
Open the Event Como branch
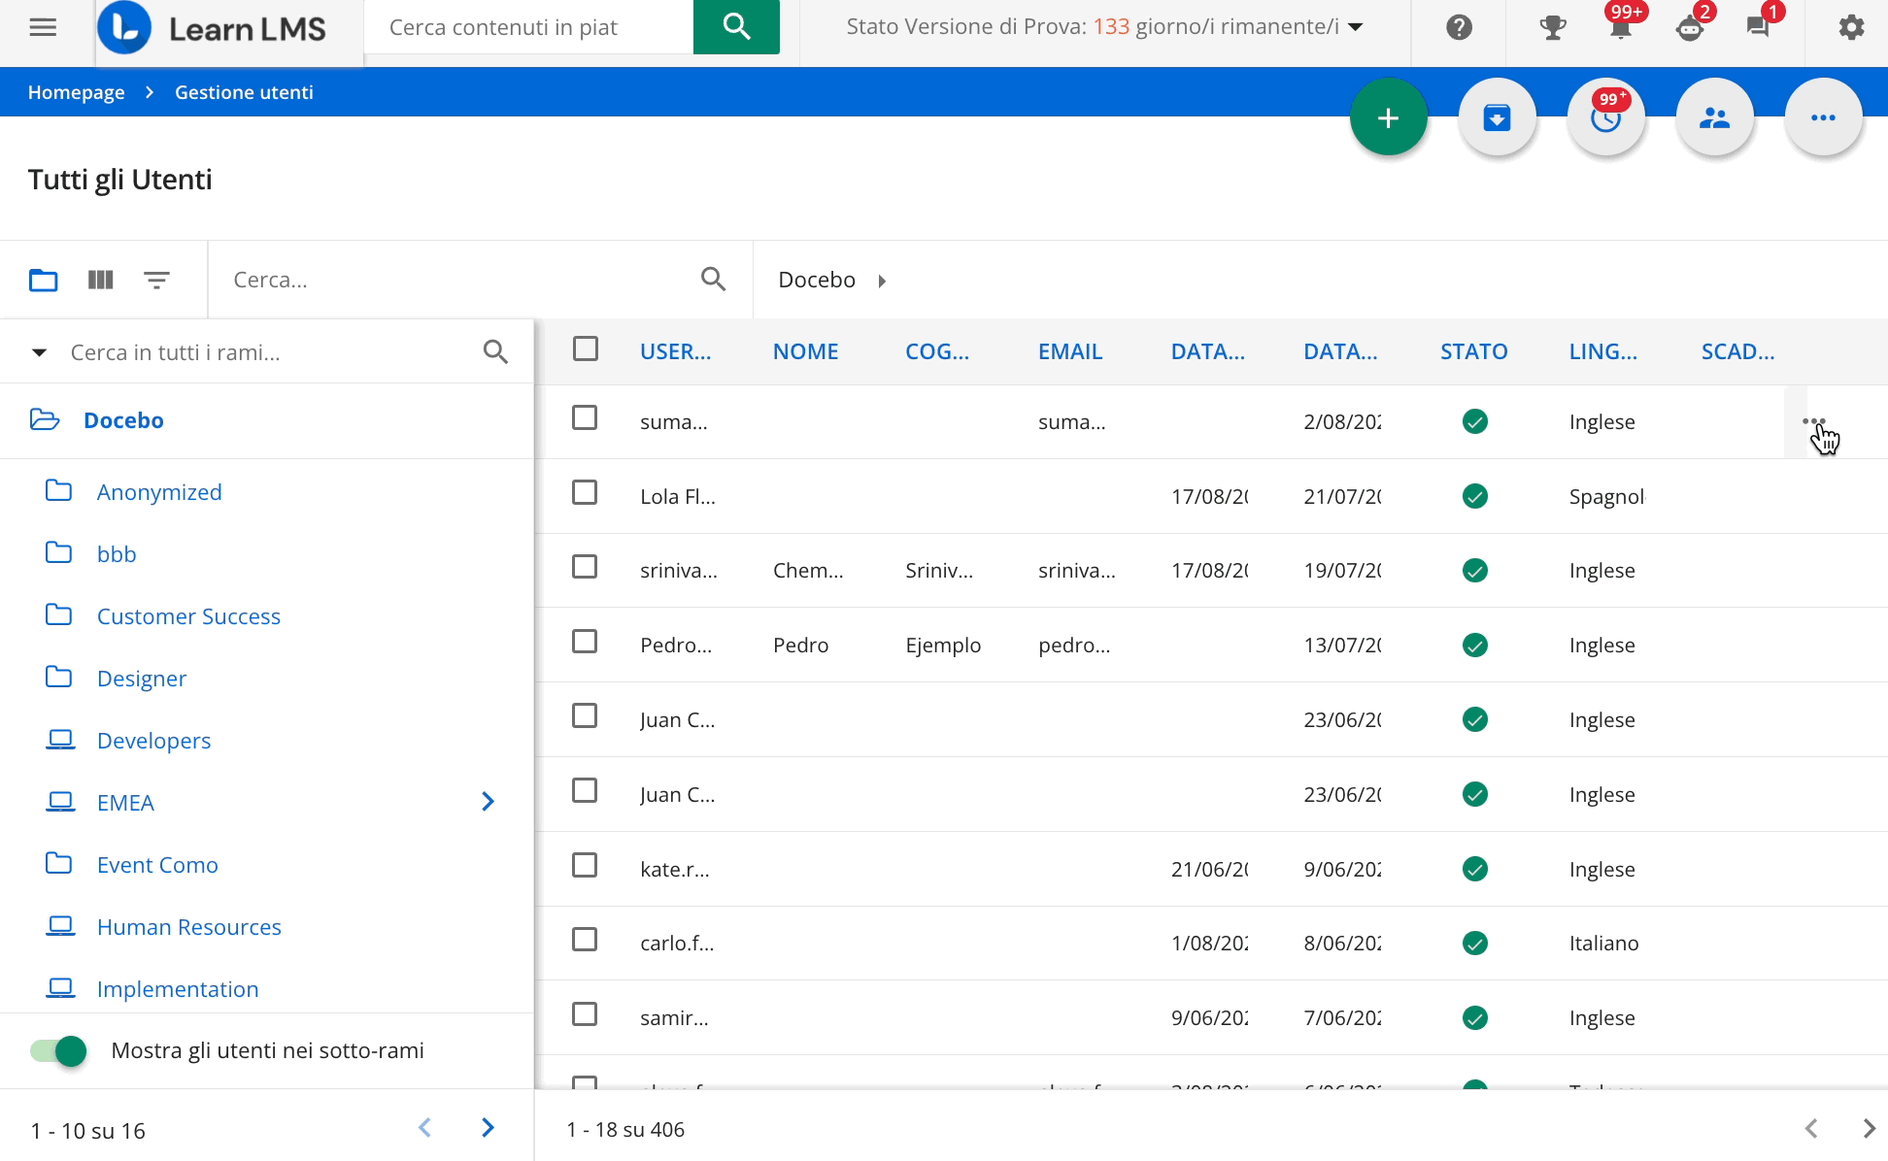coord(157,865)
